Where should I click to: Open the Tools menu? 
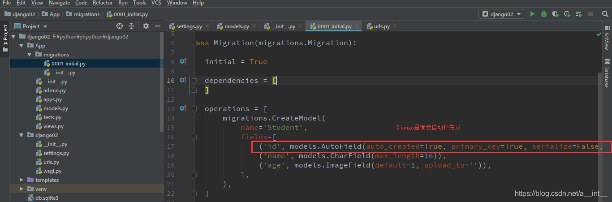139,3
